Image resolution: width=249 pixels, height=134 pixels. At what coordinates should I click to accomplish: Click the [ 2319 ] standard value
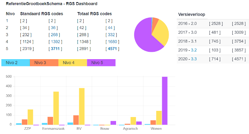pyautogui.click(x=27, y=49)
